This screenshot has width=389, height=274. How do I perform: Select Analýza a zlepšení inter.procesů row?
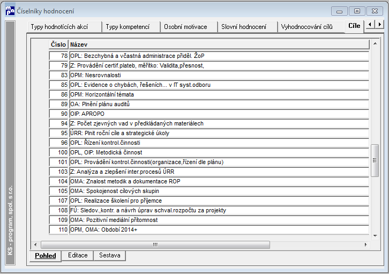click(209, 172)
